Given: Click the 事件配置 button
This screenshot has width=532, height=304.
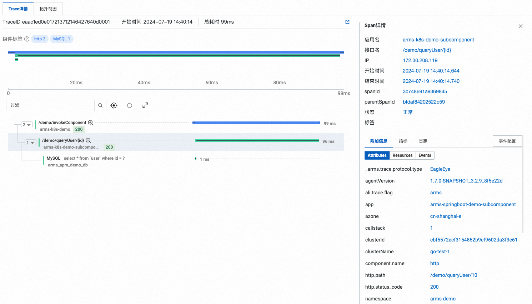Looking at the screenshot, I should [507, 141].
